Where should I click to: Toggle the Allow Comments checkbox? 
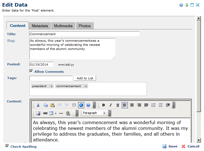click(31, 71)
